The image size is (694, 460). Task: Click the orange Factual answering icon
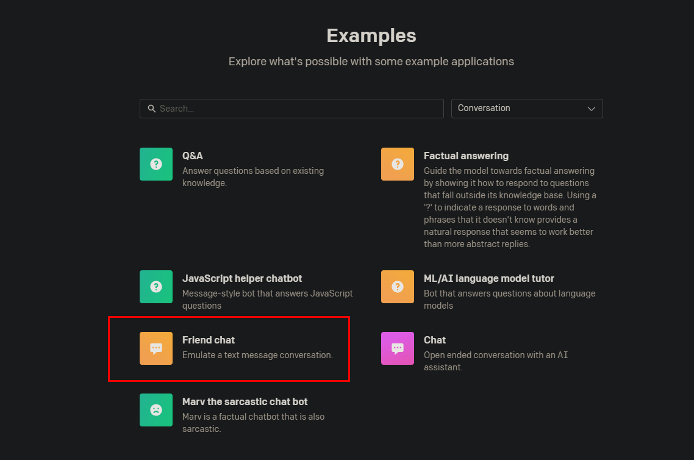coord(397,164)
